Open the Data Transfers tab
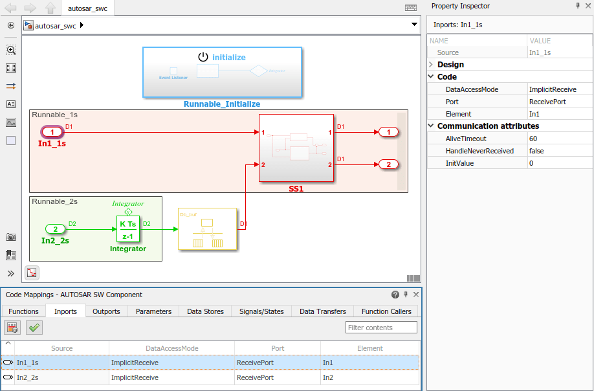Viewport: 594px width, 391px height. coord(323,311)
